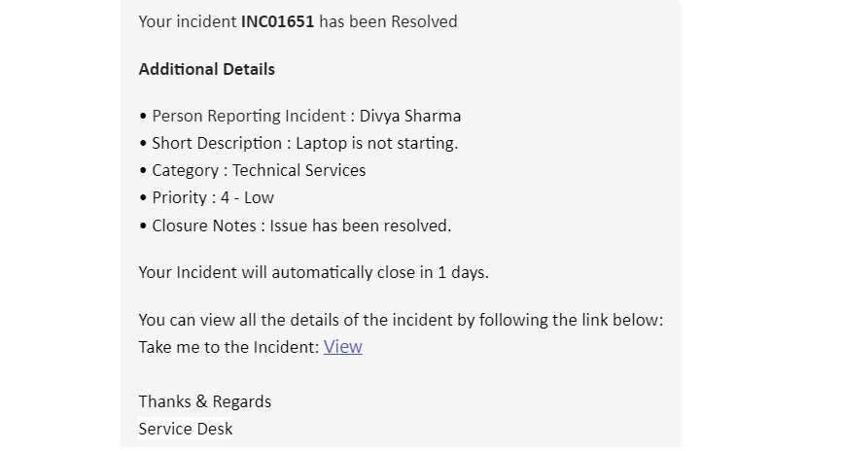The width and height of the screenshot is (842, 451).
Task: Click the text 'Laptop is not starting.'
Action: point(376,143)
